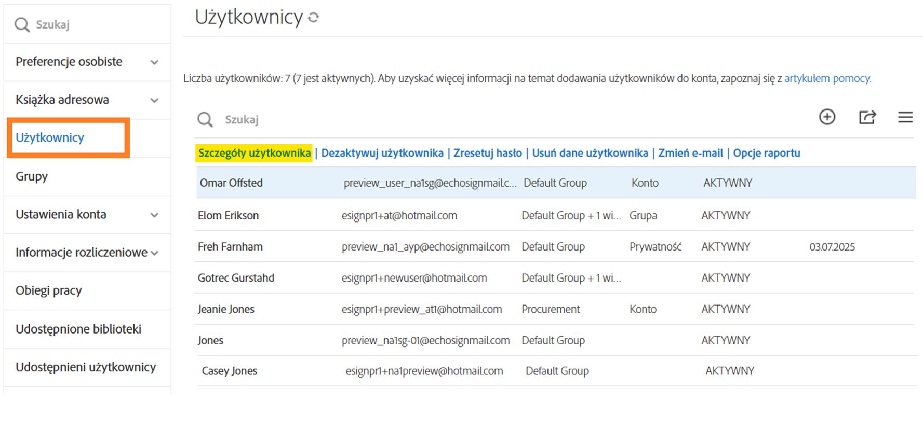The image size is (923, 444).
Task: Open Grupy in the sidebar
Action: [x=32, y=176]
